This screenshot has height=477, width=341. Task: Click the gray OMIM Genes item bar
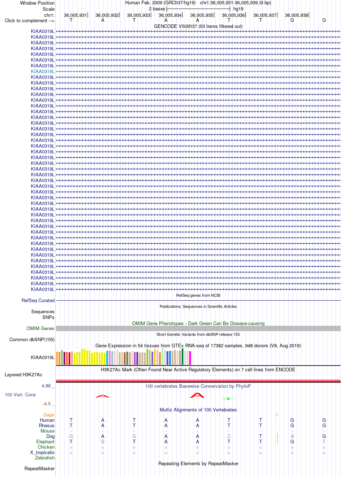[198, 328]
